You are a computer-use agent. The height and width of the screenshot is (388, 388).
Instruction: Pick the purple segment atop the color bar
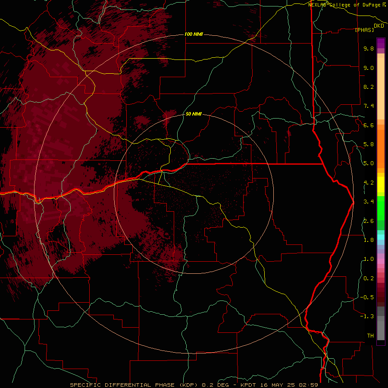(x=381, y=43)
